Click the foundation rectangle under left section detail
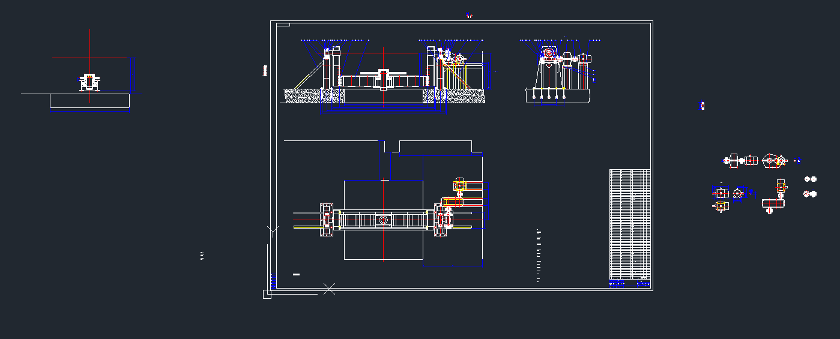The height and width of the screenshot is (339, 840). (89, 101)
